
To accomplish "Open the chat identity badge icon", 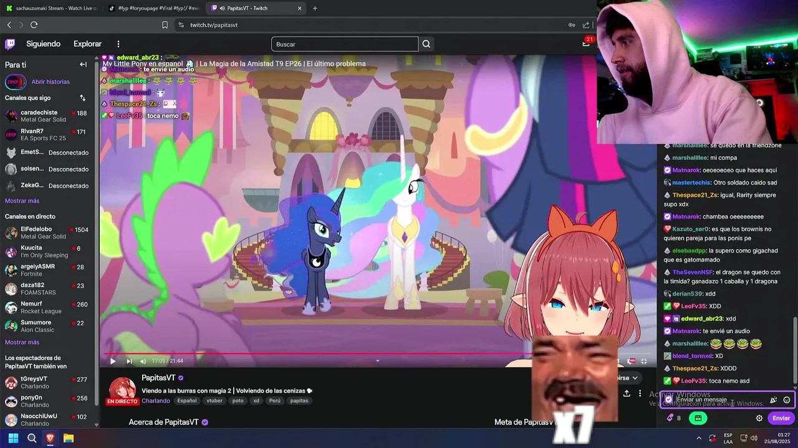I will [668, 399].
